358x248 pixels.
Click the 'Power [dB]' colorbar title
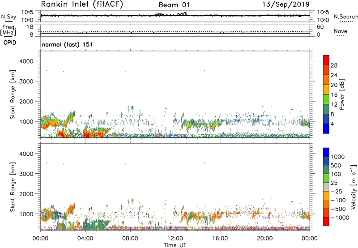tap(342, 94)
